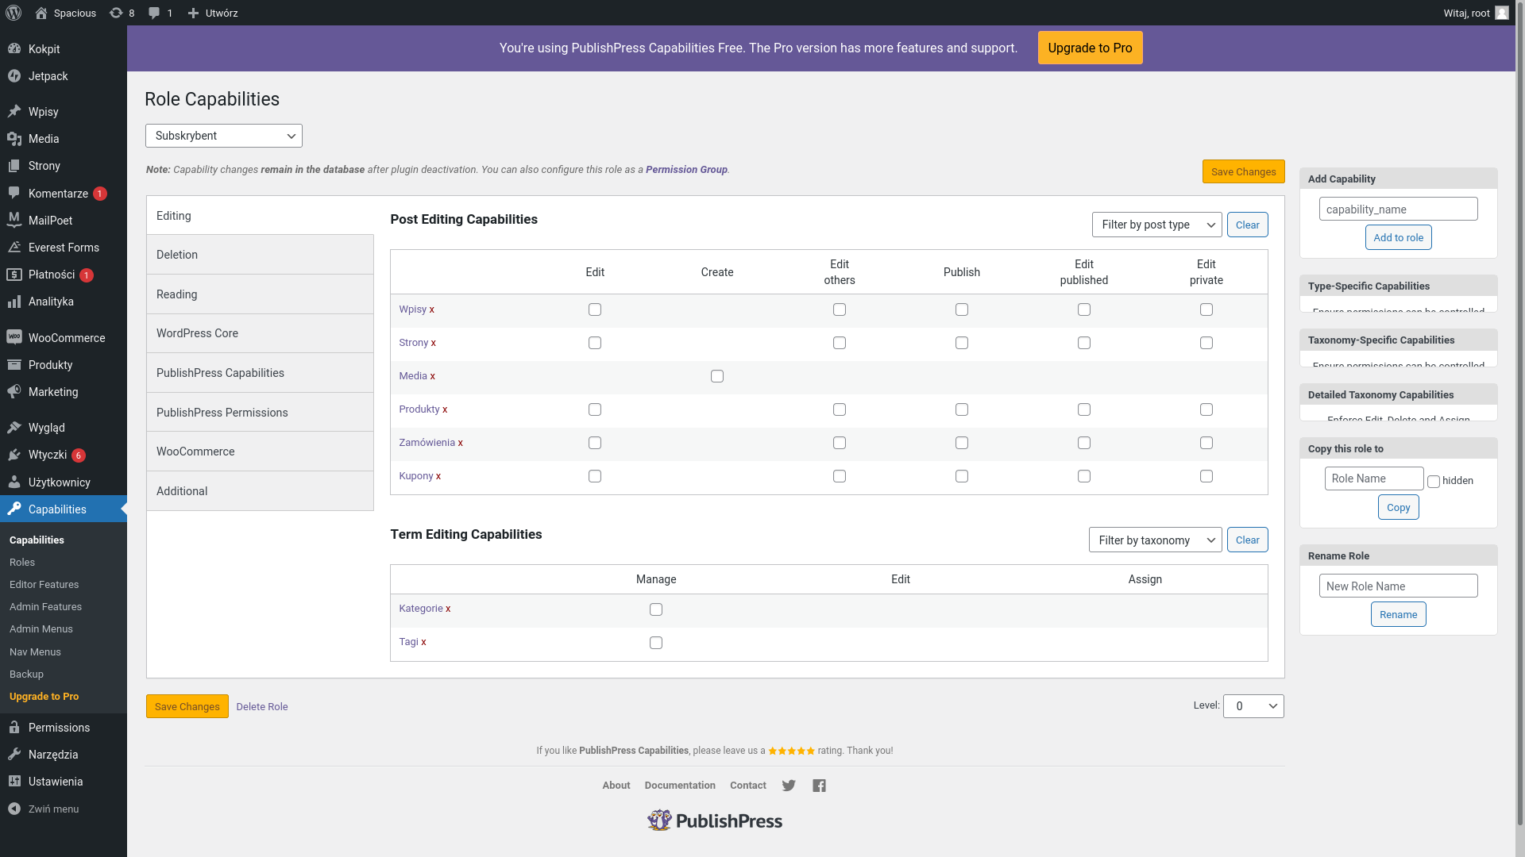
Task: Click the Narzędzia wrench icon
Action: [14, 755]
